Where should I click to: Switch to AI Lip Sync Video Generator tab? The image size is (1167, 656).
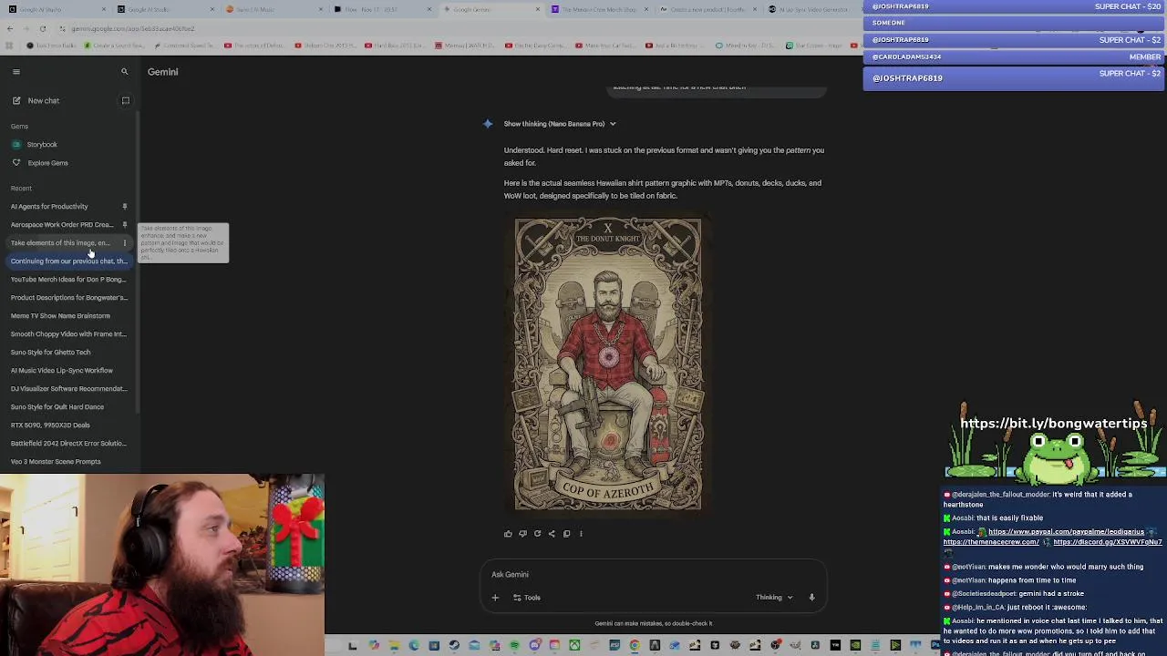[x=814, y=10]
